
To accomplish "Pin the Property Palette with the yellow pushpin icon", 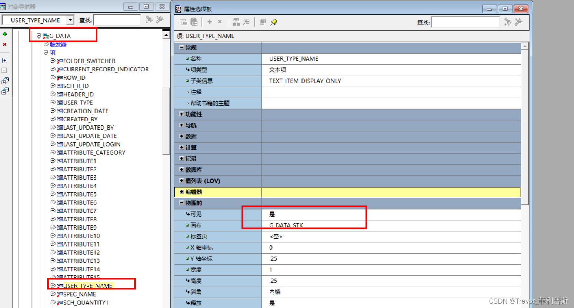I will tap(274, 22).
